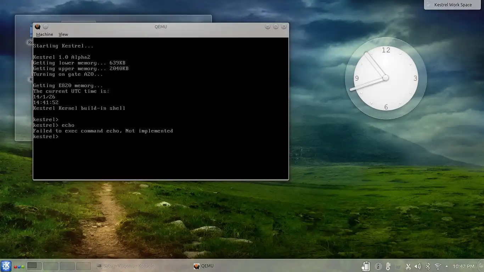This screenshot has height=272, width=484.
Task: Click 'Turning on gate A20...' line
Action: click(68, 74)
